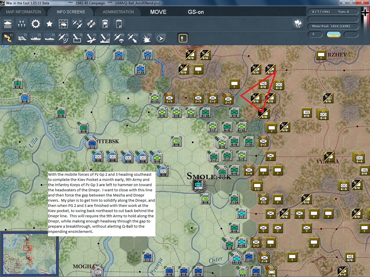Click the yellow up-arrow button
The image size is (370, 277).
[182, 38]
